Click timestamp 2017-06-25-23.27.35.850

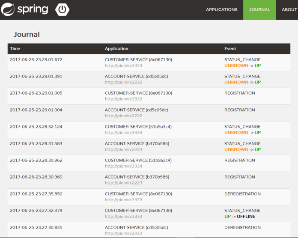tap(36, 194)
